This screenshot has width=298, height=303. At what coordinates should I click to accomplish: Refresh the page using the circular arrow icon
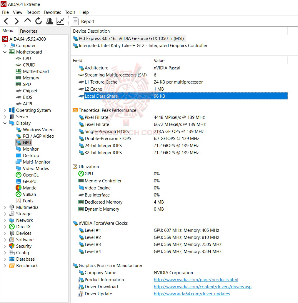point(39,21)
